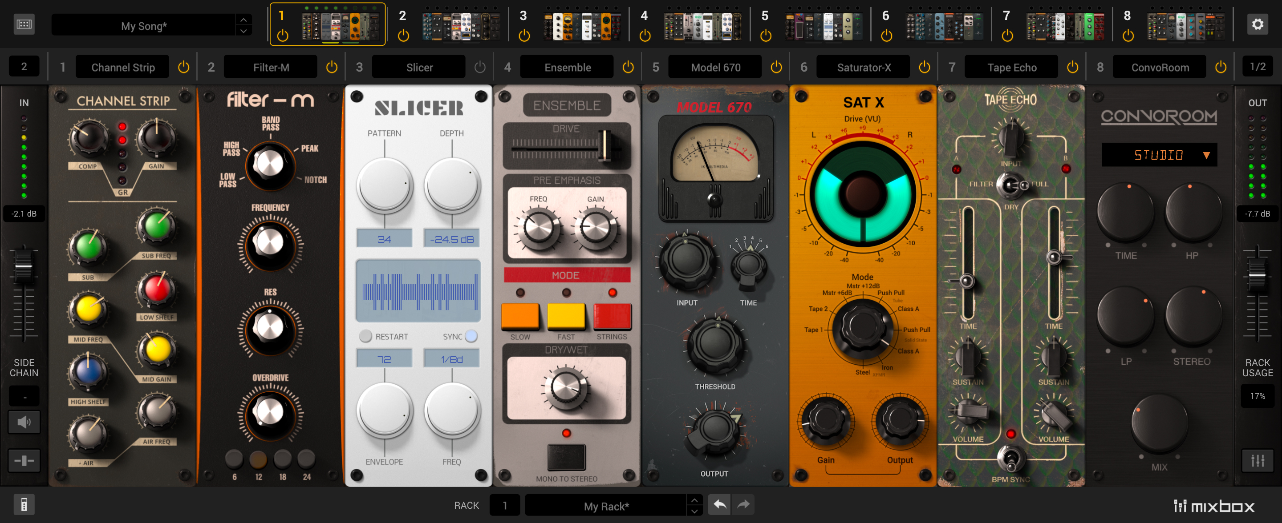Viewport: 1282px width, 523px height.
Task: Click the speaker monitor icon in sidechain section
Action: pyautogui.click(x=24, y=422)
